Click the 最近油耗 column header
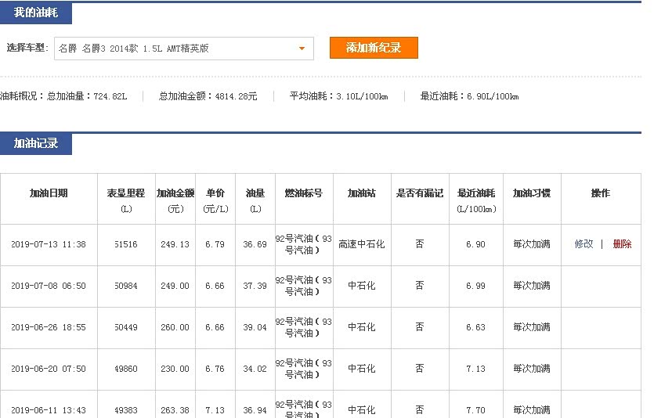 (476, 193)
